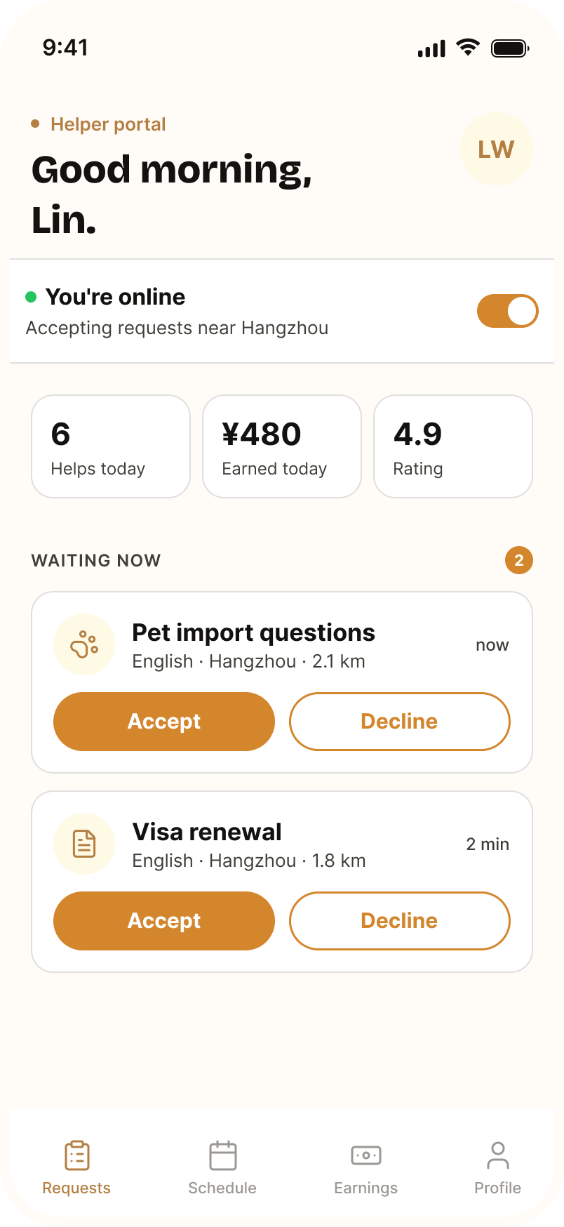564x1227 pixels.
Task: Switch to the Schedule tab label
Action: pos(222,1188)
